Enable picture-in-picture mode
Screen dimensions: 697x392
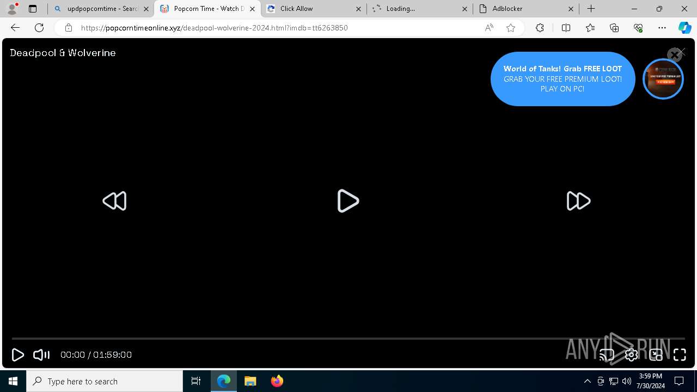tap(656, 355)
